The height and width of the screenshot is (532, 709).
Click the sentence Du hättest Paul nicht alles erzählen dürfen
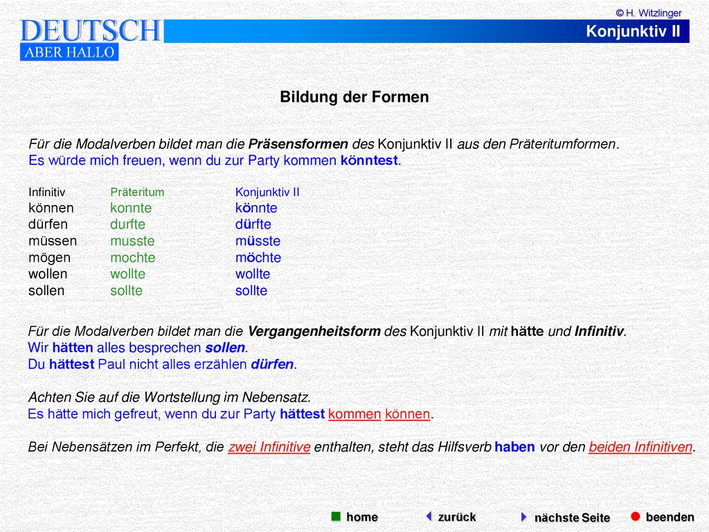point(162,364)
